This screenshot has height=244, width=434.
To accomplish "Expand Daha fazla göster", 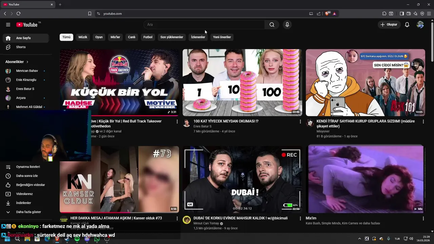I will (26, 212).
